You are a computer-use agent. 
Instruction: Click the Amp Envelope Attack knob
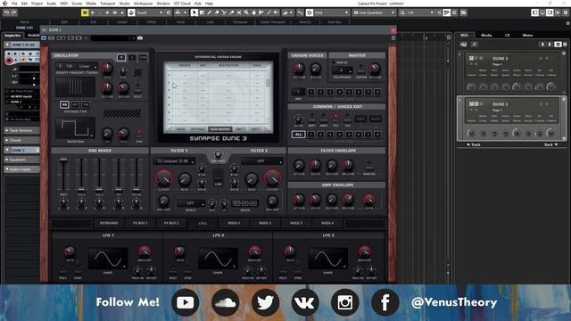(x=299, y=199)
